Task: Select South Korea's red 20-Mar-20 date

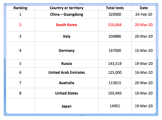Action: tap(144, 25)
